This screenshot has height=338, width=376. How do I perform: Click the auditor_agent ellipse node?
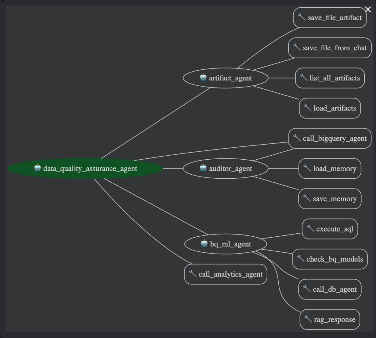coord(225,168)
